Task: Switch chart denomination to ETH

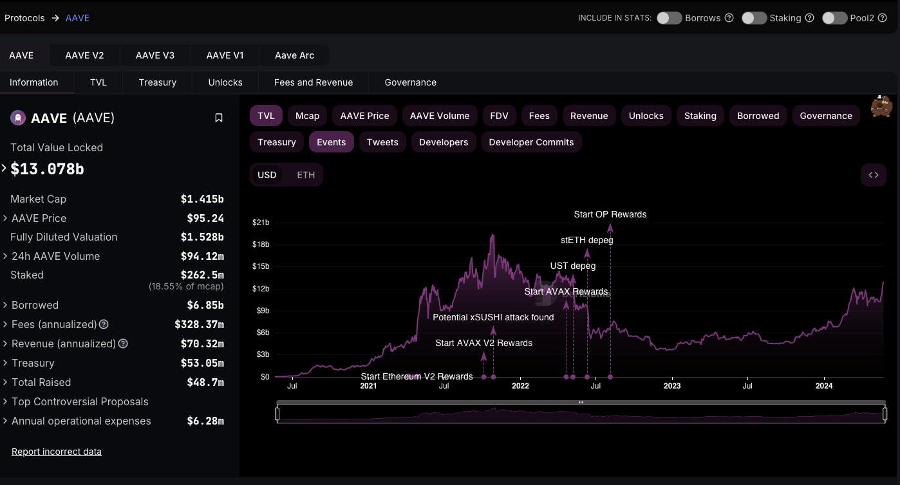Action: (x=306, y=175)
